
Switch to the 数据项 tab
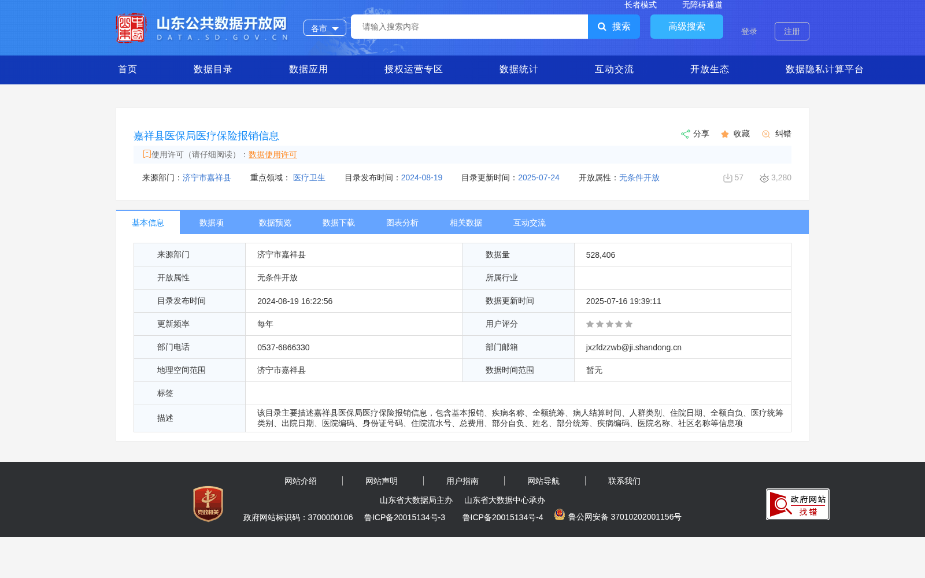(212, 223)
